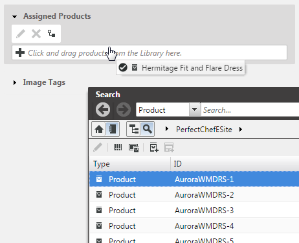Switch to magnifier search view icon
This screenshot has height=243, width=299.
pyautogui.click(x=148, y=129)
